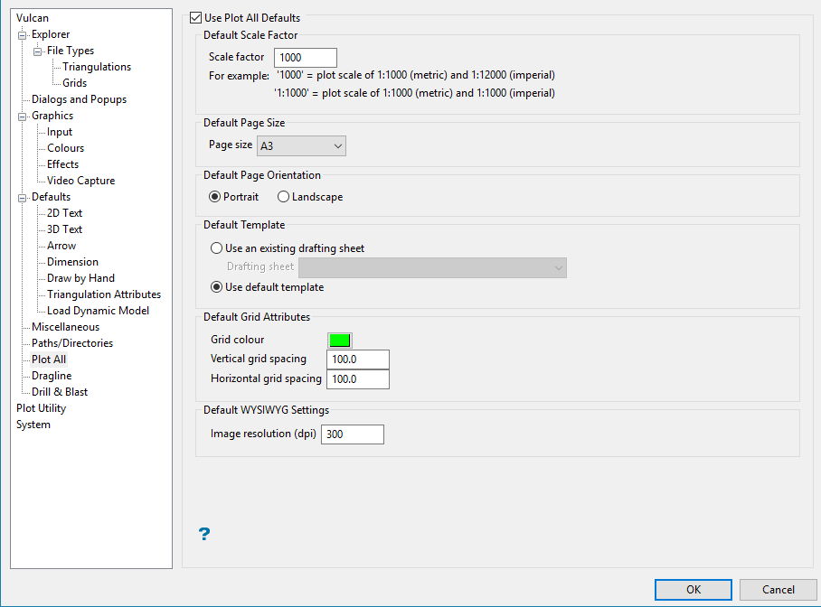Open Colours settings page

coord(65,148)
